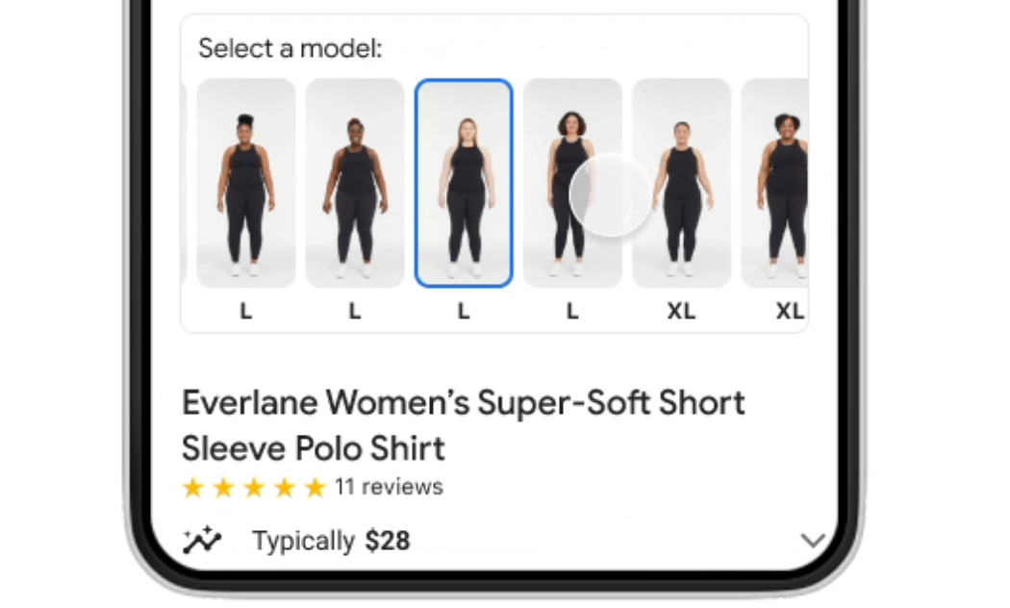Viewport: 1010px width, 608px height.
Task: Expand the Typically $28 price section chevron
Action: [812, 540]
